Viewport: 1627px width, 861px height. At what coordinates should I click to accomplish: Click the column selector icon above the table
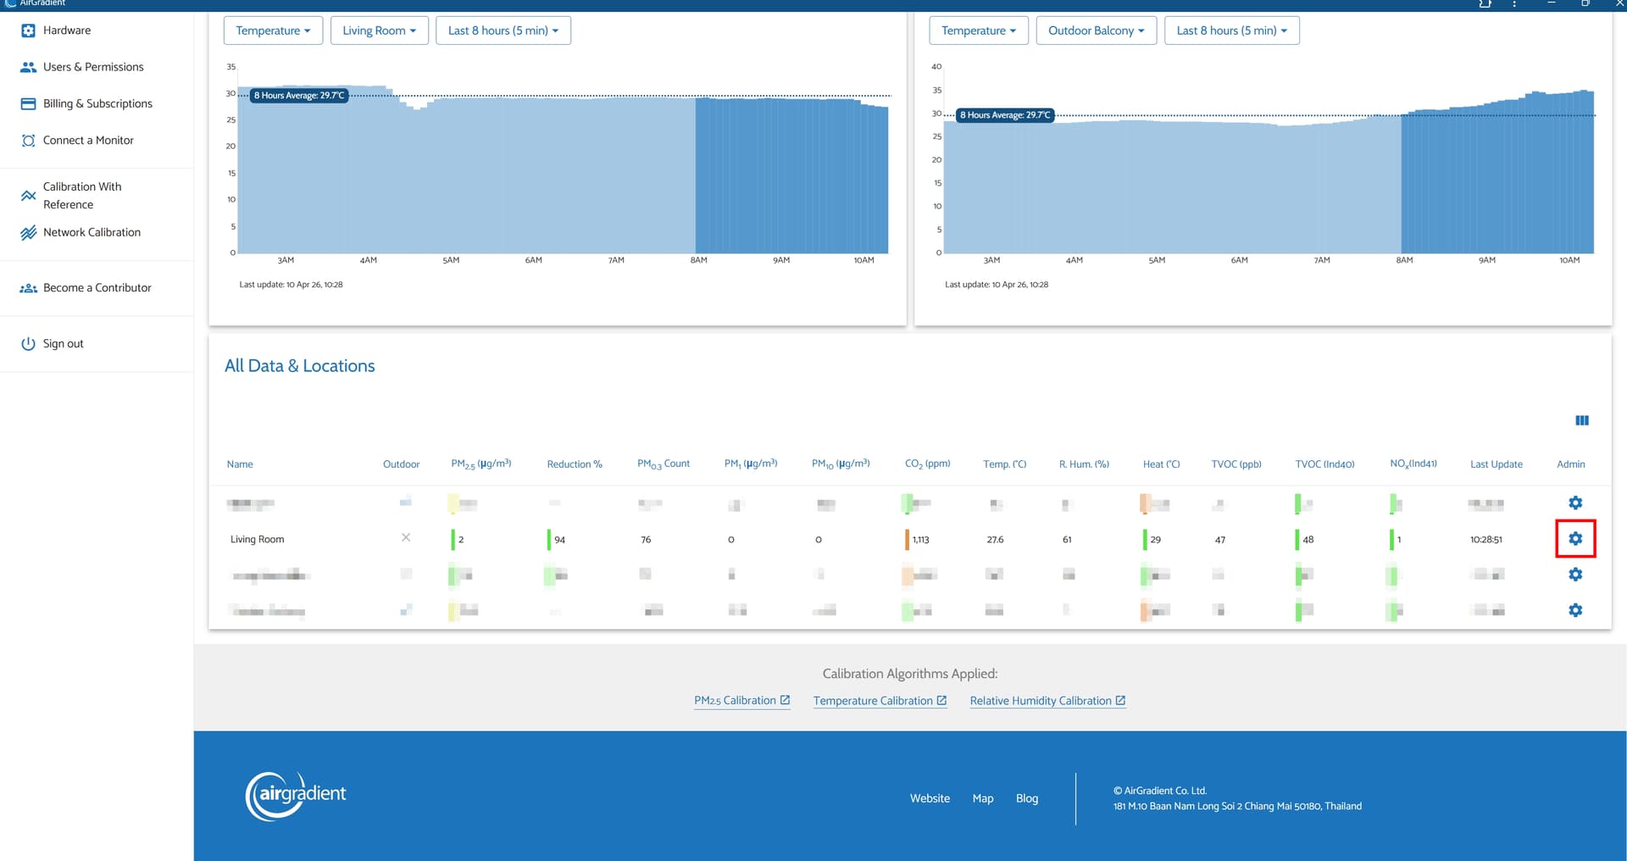(1581, 420)
